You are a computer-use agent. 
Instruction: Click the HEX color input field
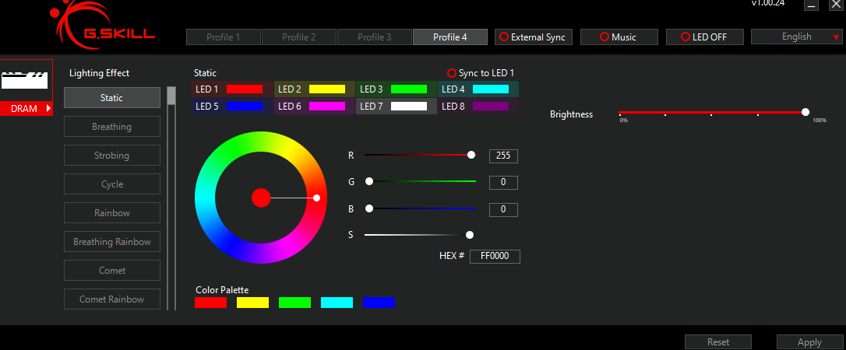coord(495,257)
